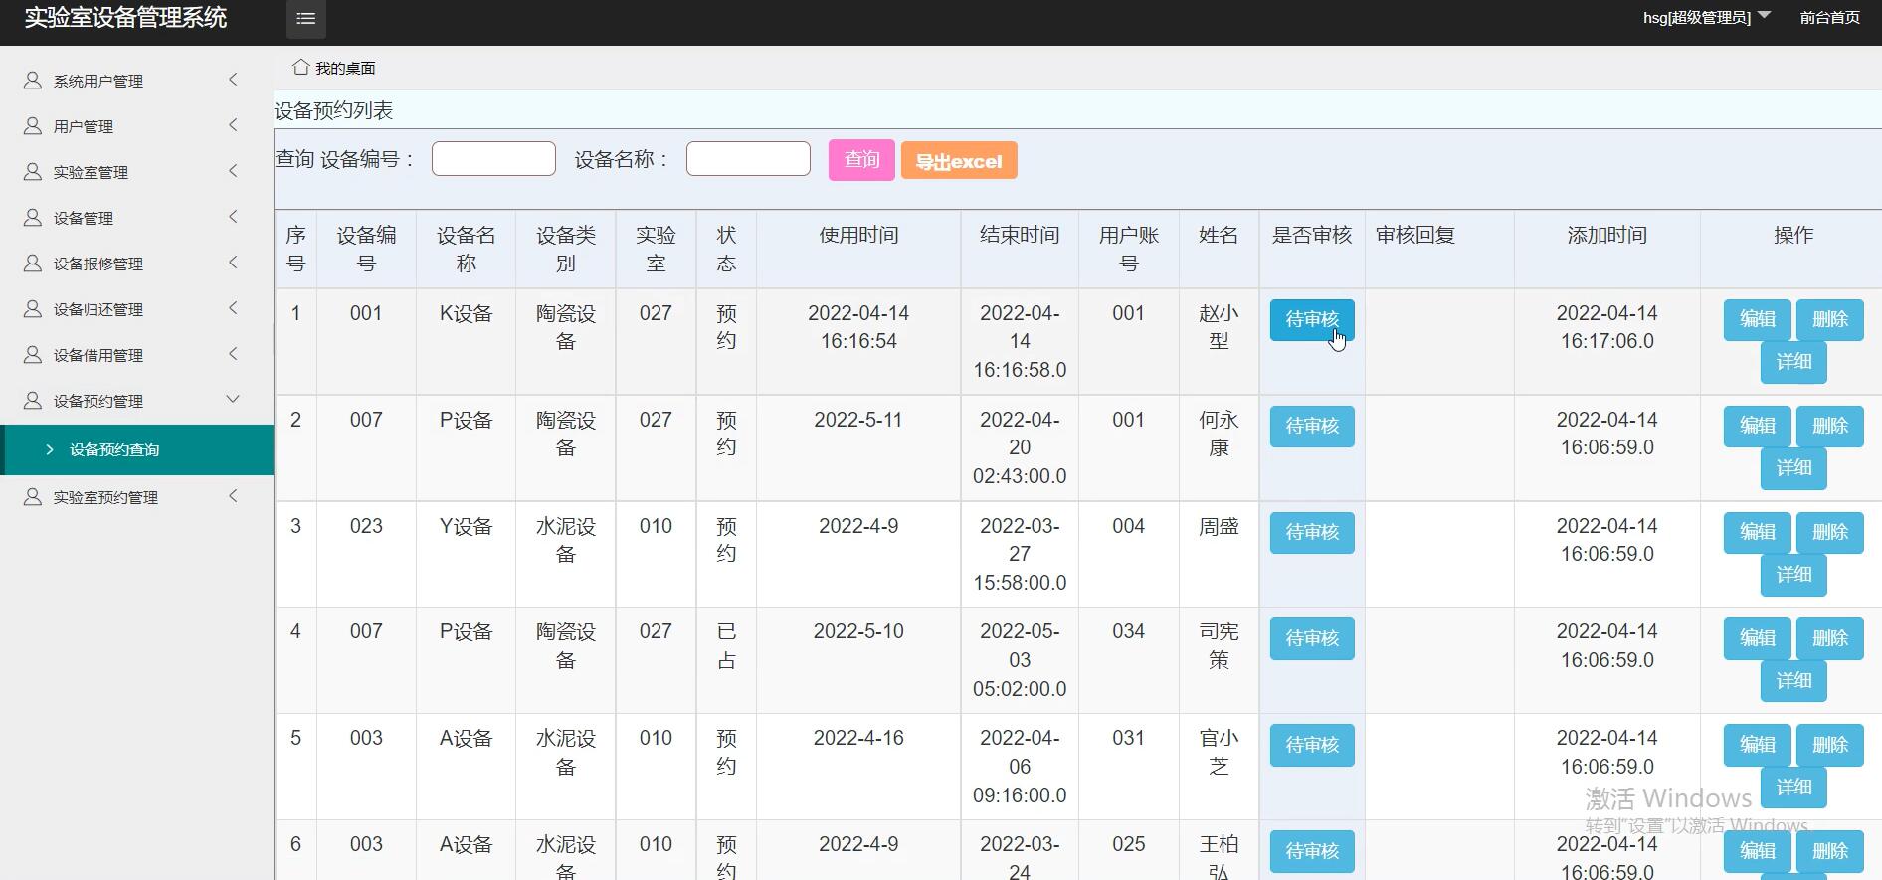Click 详细 in row 2 (何永康)
The width and height of the screenshot is (1882, 880).
[1793, 468]
